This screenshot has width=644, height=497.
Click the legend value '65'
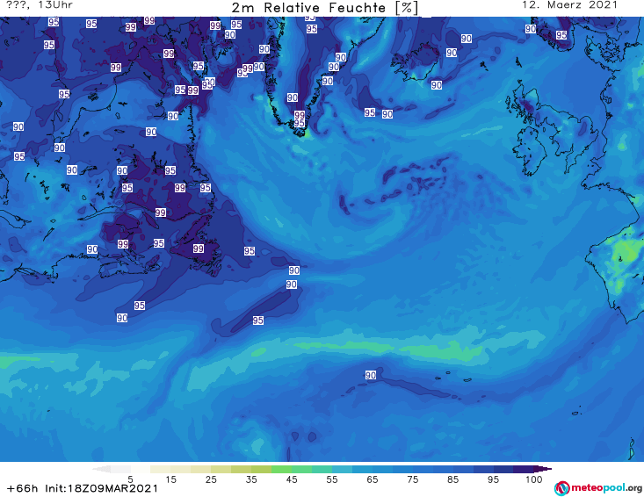[373, 479]
